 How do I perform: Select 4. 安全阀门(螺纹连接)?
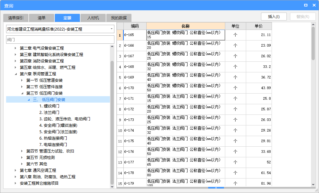click(58, 125)
